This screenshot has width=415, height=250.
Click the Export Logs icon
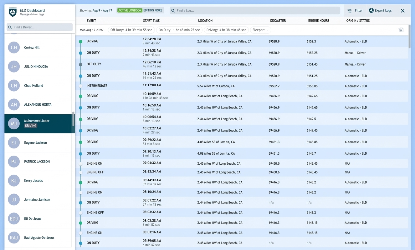tap(371, 11)
